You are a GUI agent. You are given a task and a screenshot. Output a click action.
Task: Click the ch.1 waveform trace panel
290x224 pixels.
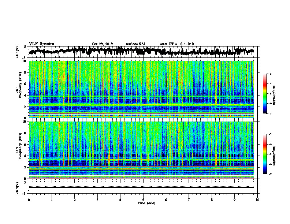(x=143, y=52)
